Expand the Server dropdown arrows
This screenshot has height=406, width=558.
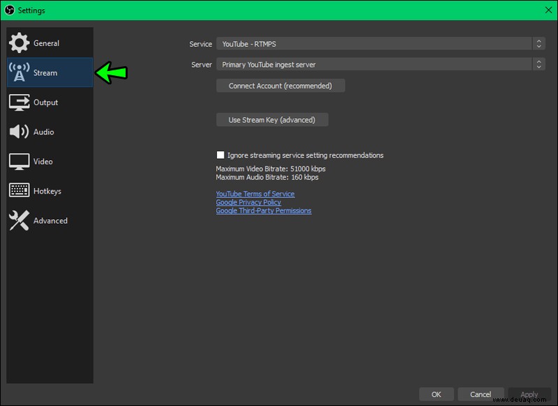[538, 64]
